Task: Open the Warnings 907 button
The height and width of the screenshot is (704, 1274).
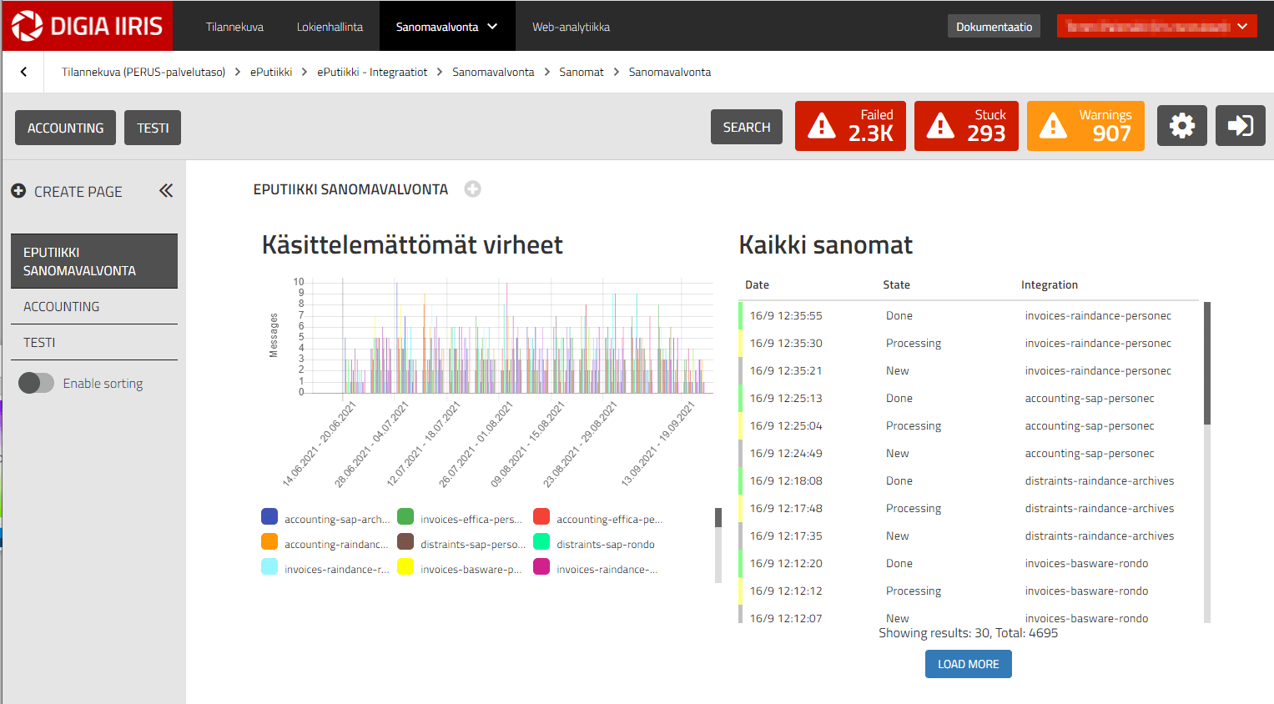Action: tap(1085, 126)
